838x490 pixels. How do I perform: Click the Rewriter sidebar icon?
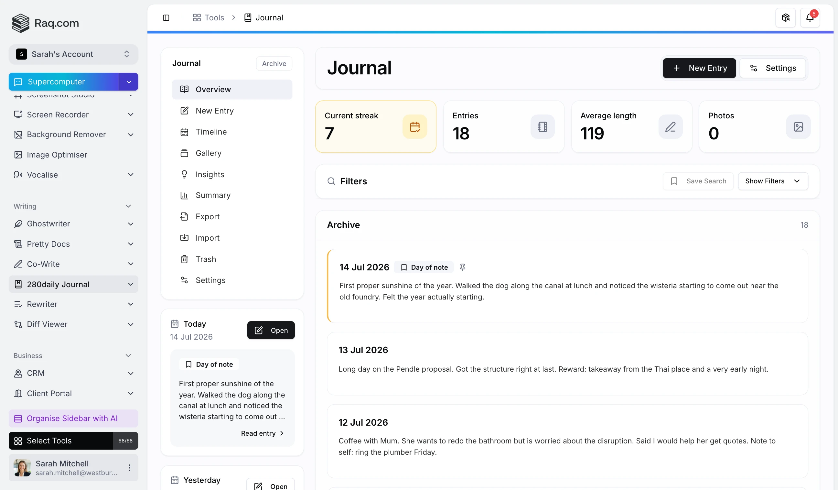(18, 304)
